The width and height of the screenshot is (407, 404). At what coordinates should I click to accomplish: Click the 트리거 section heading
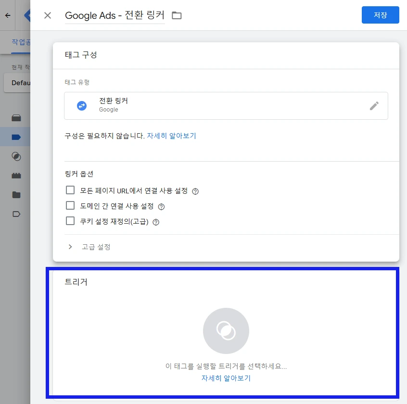pos(76,282)
